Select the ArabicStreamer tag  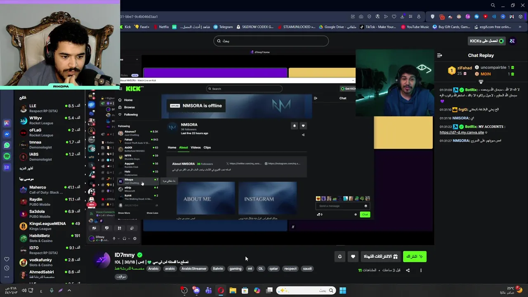point(194,269)
